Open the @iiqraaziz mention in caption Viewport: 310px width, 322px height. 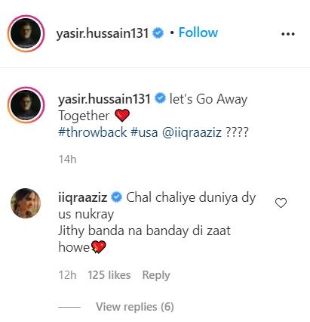point(192,132)
